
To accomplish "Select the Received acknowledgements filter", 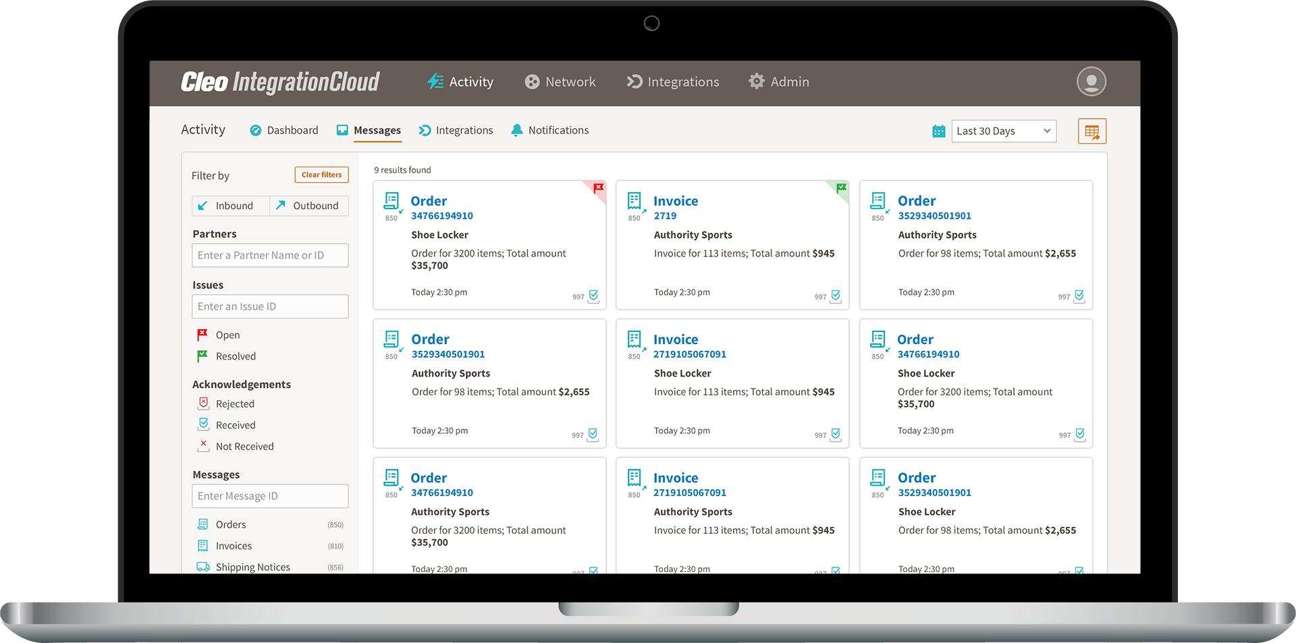I will click(204, 424).
